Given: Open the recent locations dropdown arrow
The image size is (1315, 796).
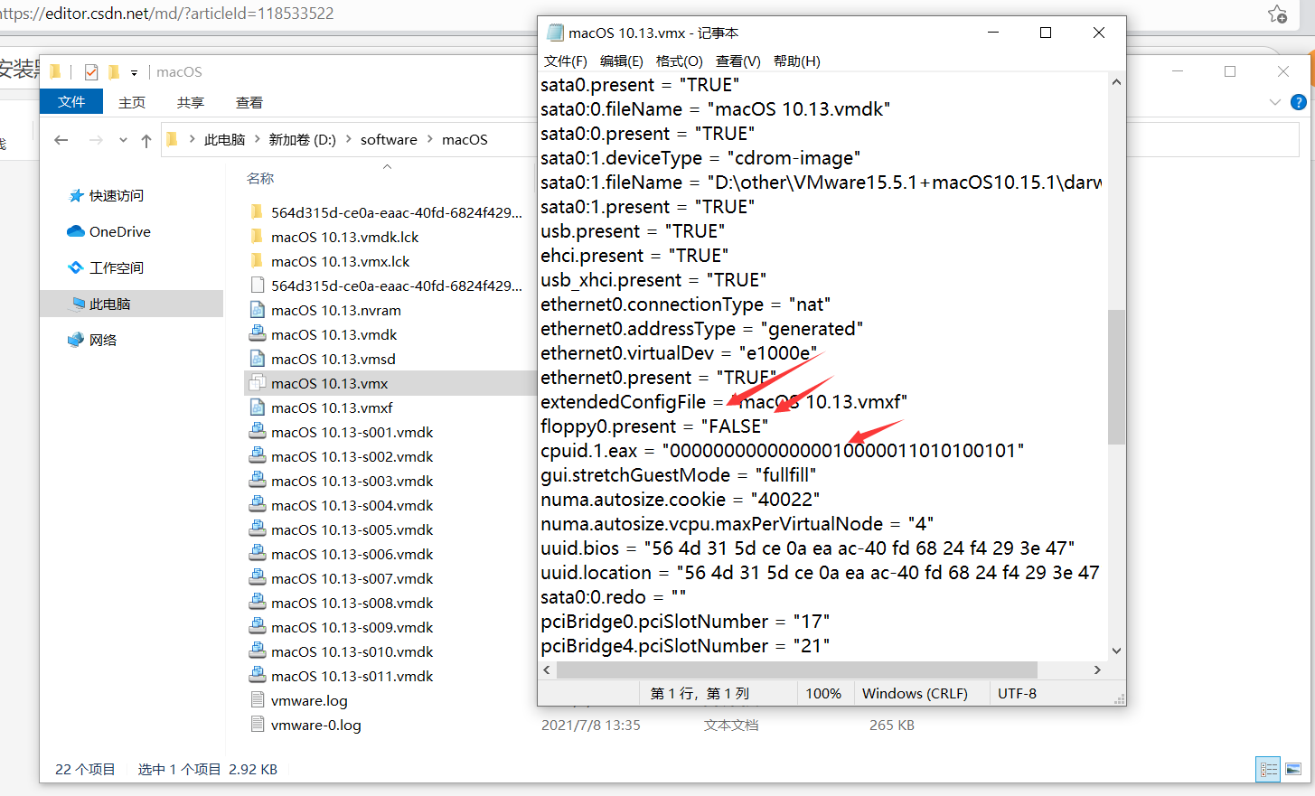Looking at the screenshot, I should tap(123, 140).
